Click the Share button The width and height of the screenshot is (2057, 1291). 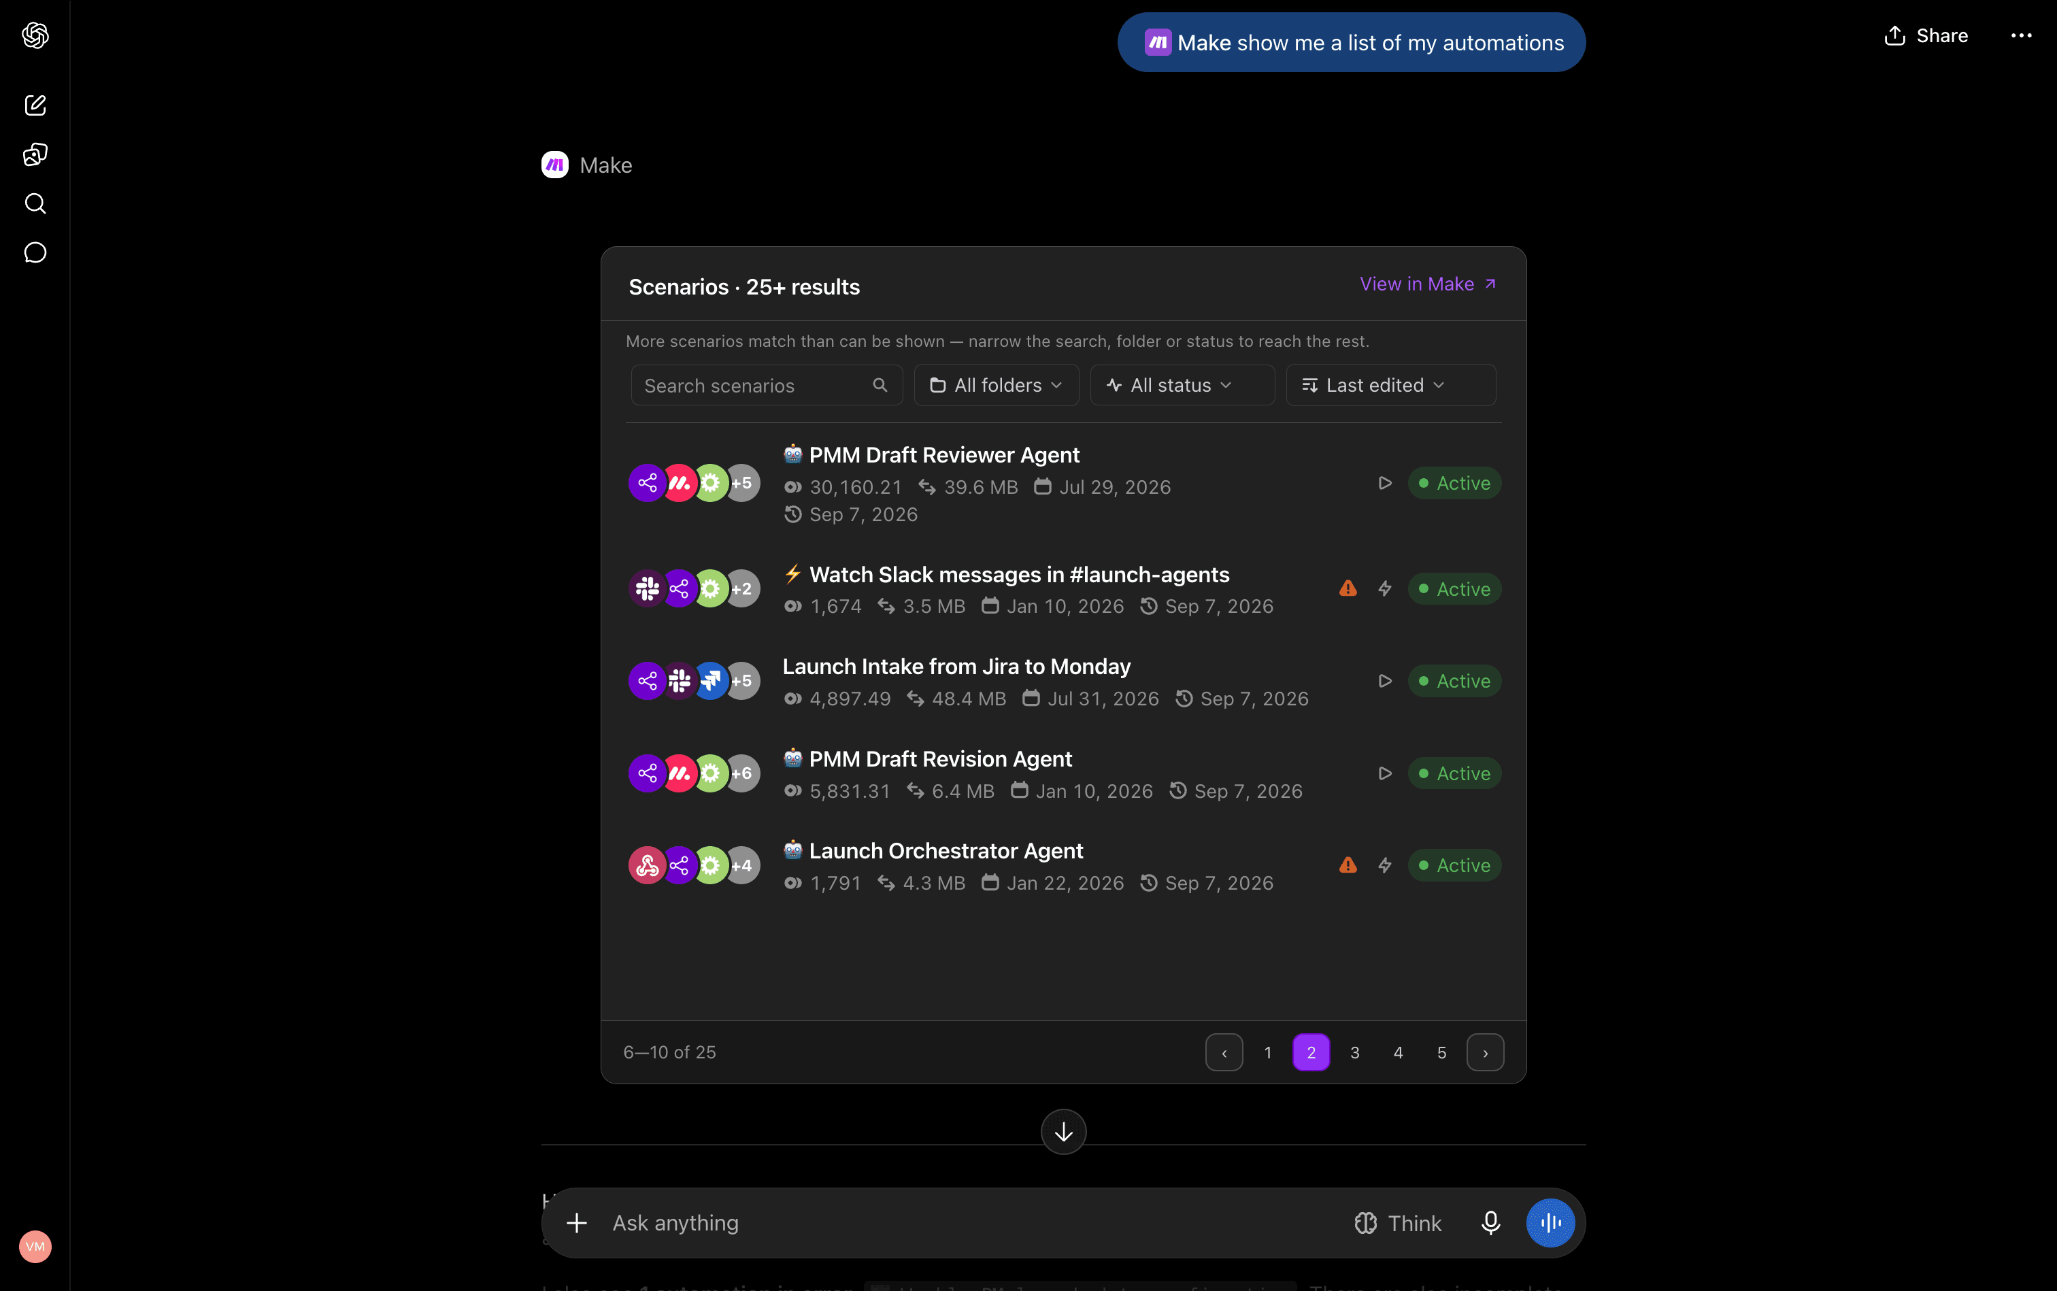click(1926, 35)
